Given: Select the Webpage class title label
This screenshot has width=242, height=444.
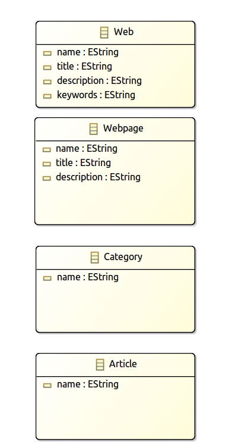Looking at the screenshot, I should [x=123, y=129].
